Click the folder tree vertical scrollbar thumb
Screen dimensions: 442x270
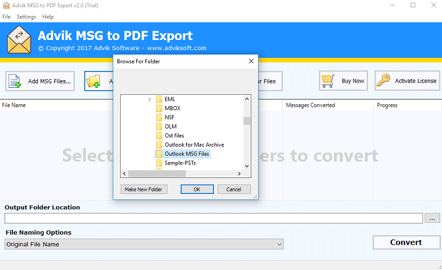pos(247,121)
